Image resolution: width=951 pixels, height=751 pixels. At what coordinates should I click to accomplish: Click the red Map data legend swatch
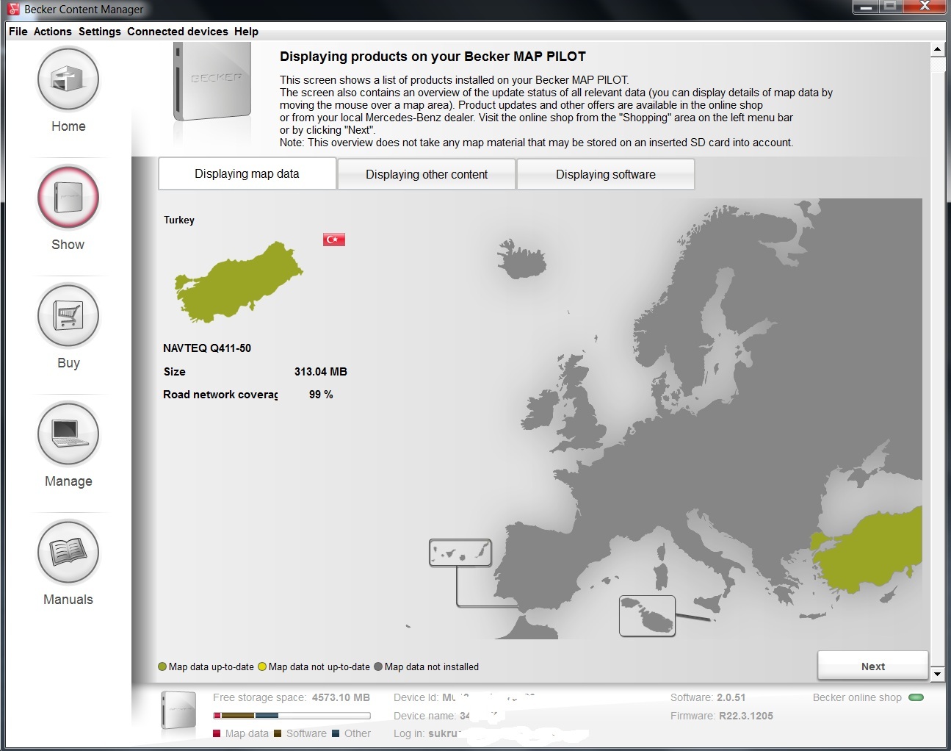[x=217, y=733]
